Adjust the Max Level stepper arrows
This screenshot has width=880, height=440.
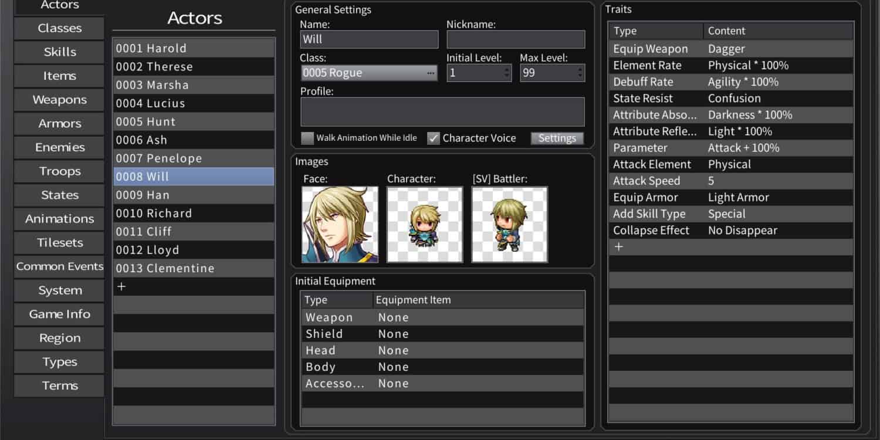click(x=580, y=73)
